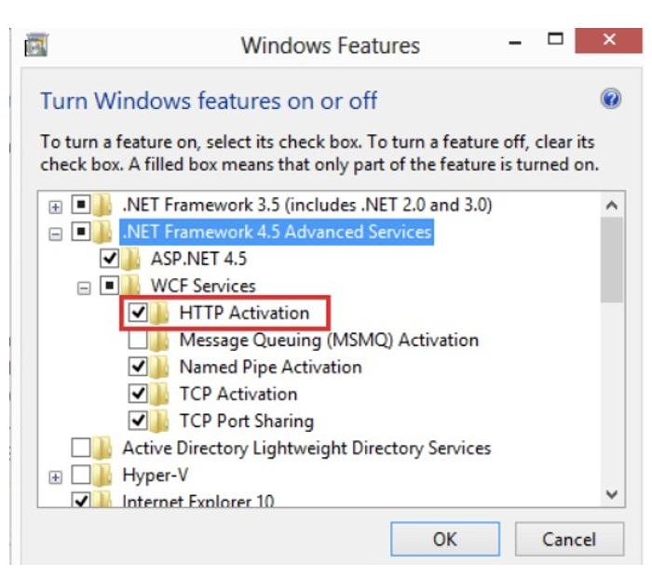Screen dimensions: 652x577
Task: Toggle the WCF Services checkbox
Action: pos(109,286)
